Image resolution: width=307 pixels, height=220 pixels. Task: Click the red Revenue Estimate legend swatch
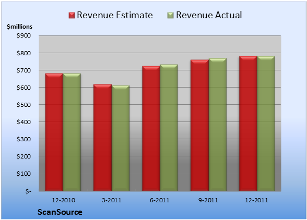pyautogui.click(x=72, y=16)
